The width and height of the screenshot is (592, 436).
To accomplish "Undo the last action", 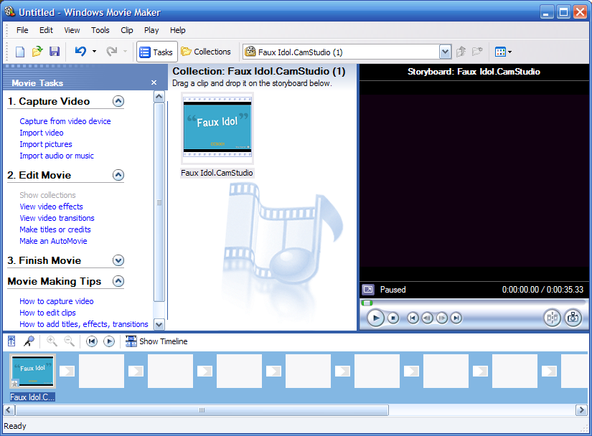I will coord(80,52).
